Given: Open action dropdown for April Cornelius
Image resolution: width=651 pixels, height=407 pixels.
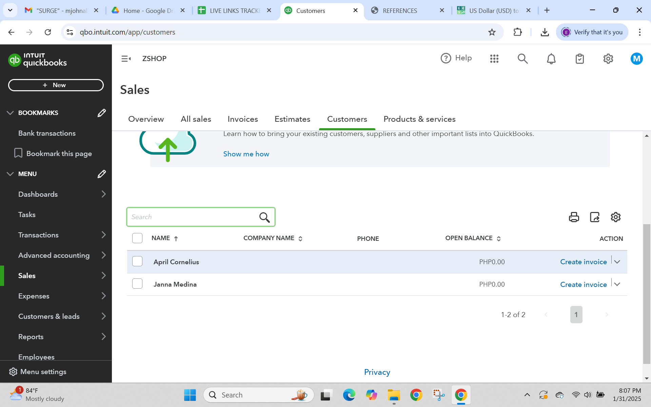Looking at the screenshot, I should 617,262.
